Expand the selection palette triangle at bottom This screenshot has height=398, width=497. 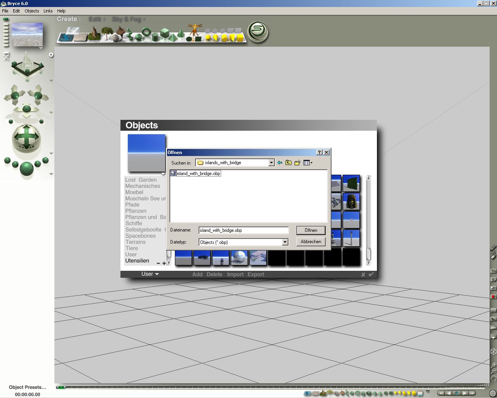(428, 391)
